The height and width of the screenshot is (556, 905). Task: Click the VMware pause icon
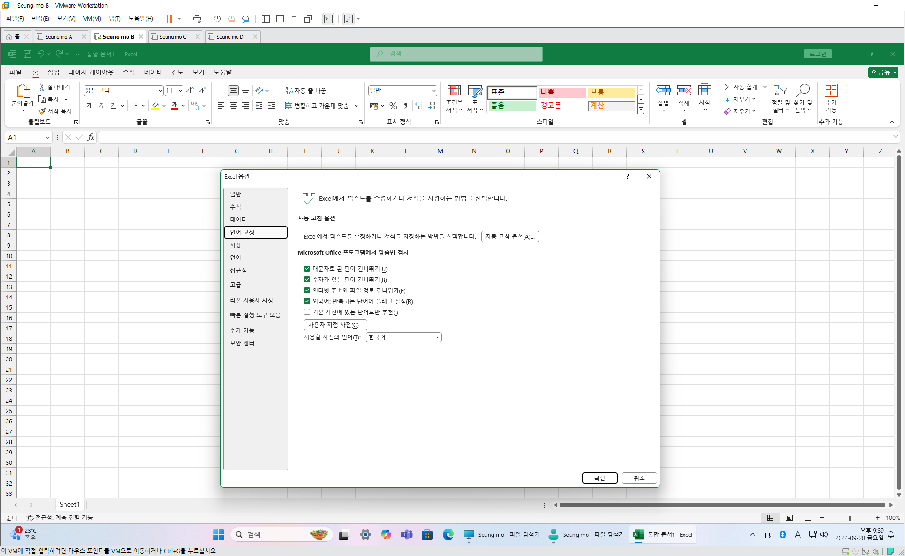pyautogui.click(x=169, y=19)
